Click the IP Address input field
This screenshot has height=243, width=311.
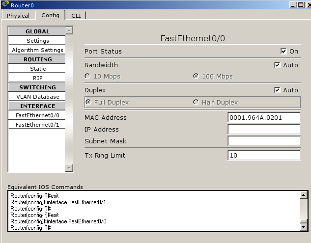click(x=264, y=129)
